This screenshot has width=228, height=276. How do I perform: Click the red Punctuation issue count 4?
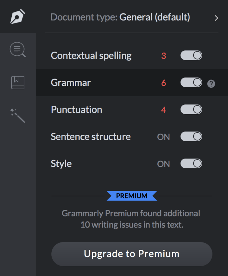(163, 110)
